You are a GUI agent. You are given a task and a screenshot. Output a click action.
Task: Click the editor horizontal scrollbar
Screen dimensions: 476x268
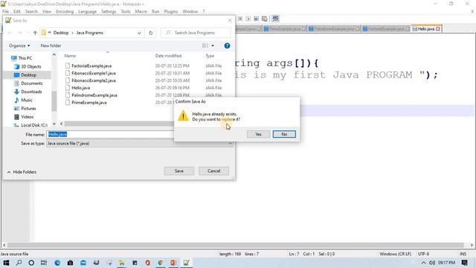point(235,245)
